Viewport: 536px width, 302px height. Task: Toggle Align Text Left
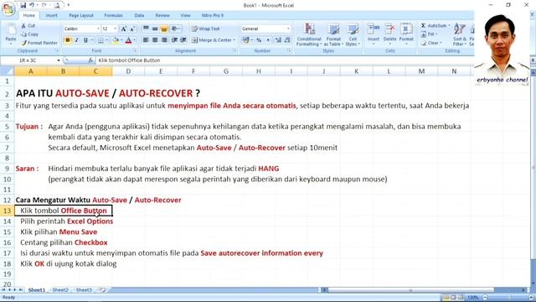pyautogui.click(x=146, y=40)
